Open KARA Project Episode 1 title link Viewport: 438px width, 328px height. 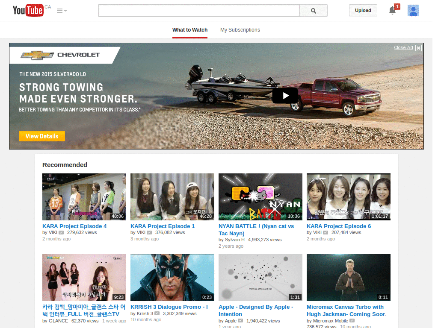tap(163, 226)
